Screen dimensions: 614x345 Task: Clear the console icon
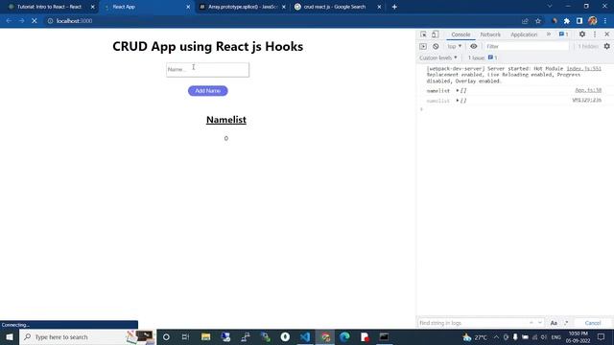(436, 46)
